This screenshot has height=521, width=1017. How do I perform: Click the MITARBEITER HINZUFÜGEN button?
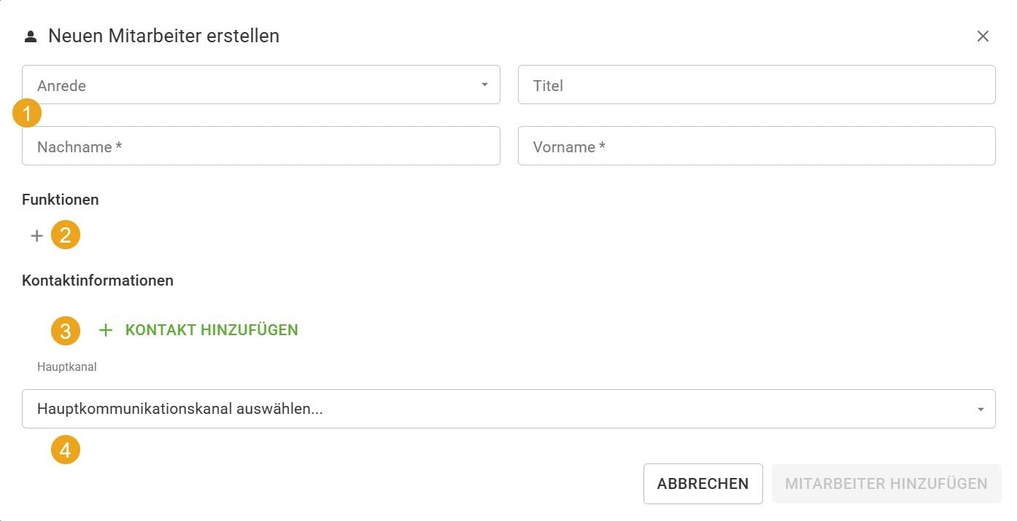886,483
